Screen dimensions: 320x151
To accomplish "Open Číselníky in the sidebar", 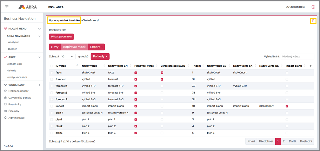I will (x=14, y=111).
